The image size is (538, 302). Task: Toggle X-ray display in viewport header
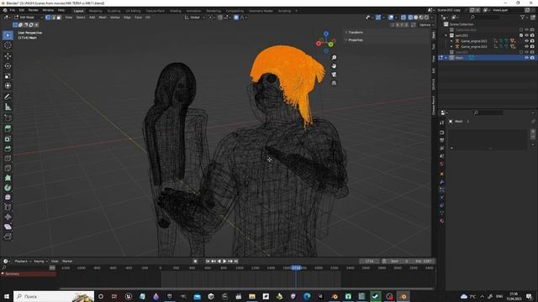(403, 17)
